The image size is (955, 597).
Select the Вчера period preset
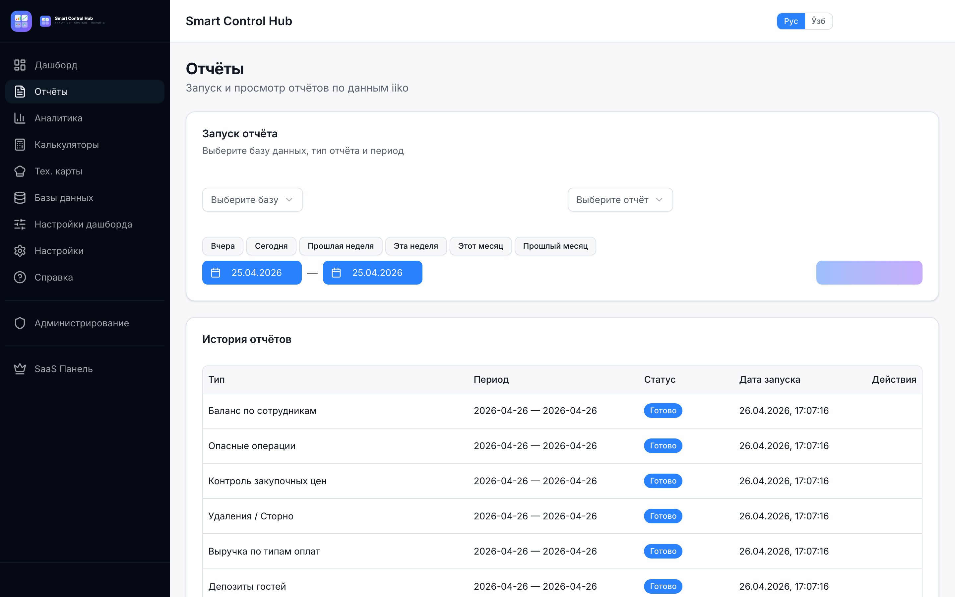[223, 246]
